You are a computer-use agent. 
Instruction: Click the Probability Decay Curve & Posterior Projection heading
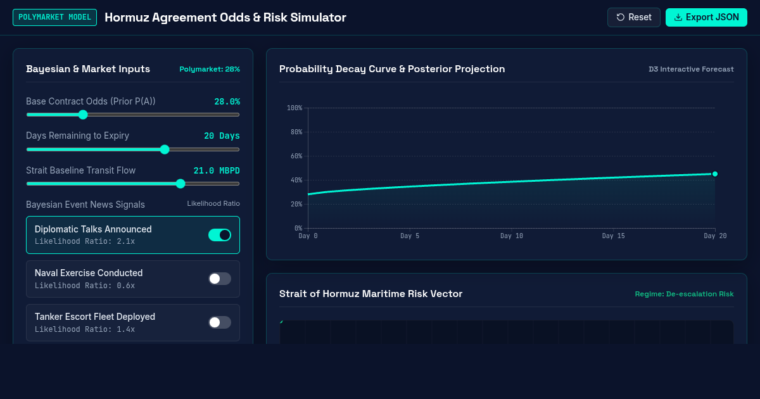click(x=392, y=69)
